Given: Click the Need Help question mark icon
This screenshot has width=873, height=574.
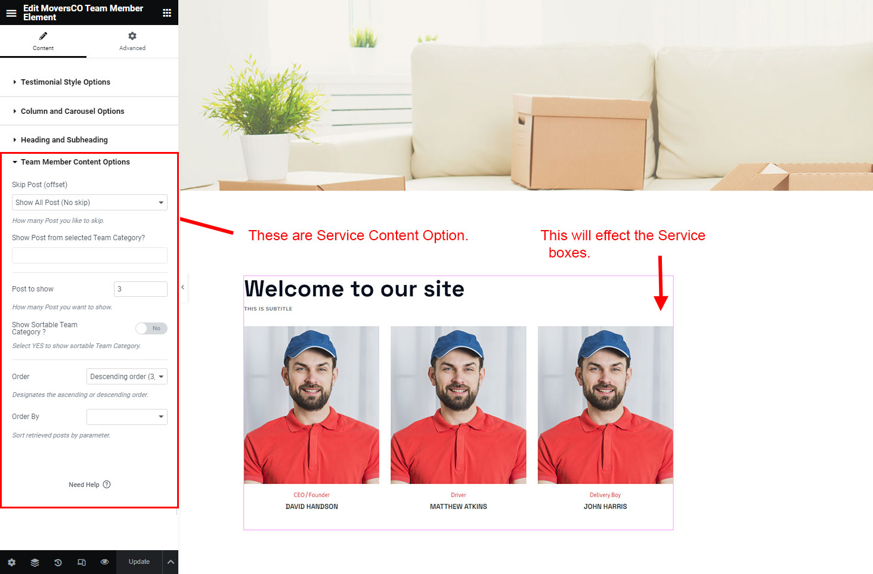Looking at the screenshot, I should click(107, 485).
